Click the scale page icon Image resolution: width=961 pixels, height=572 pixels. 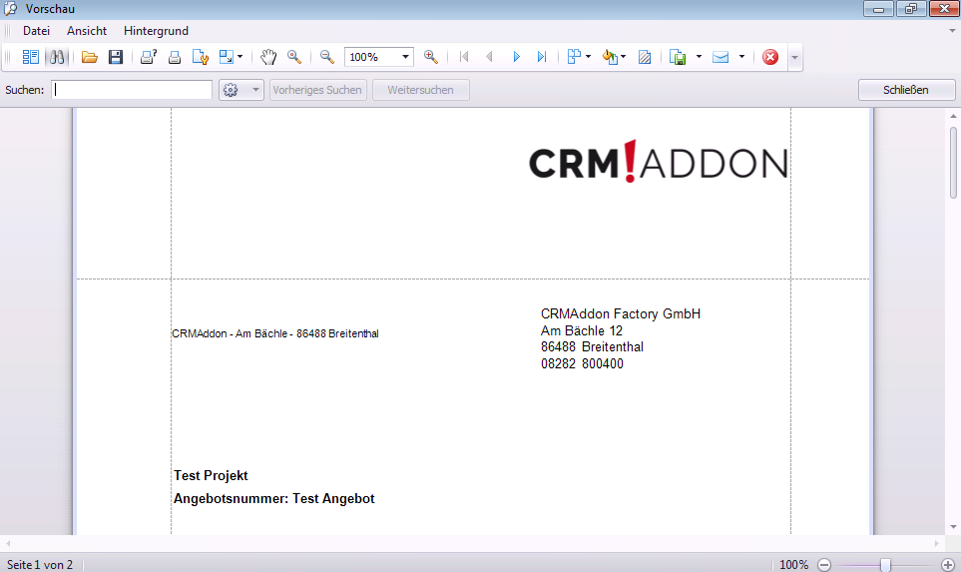[x=227, y=57]
